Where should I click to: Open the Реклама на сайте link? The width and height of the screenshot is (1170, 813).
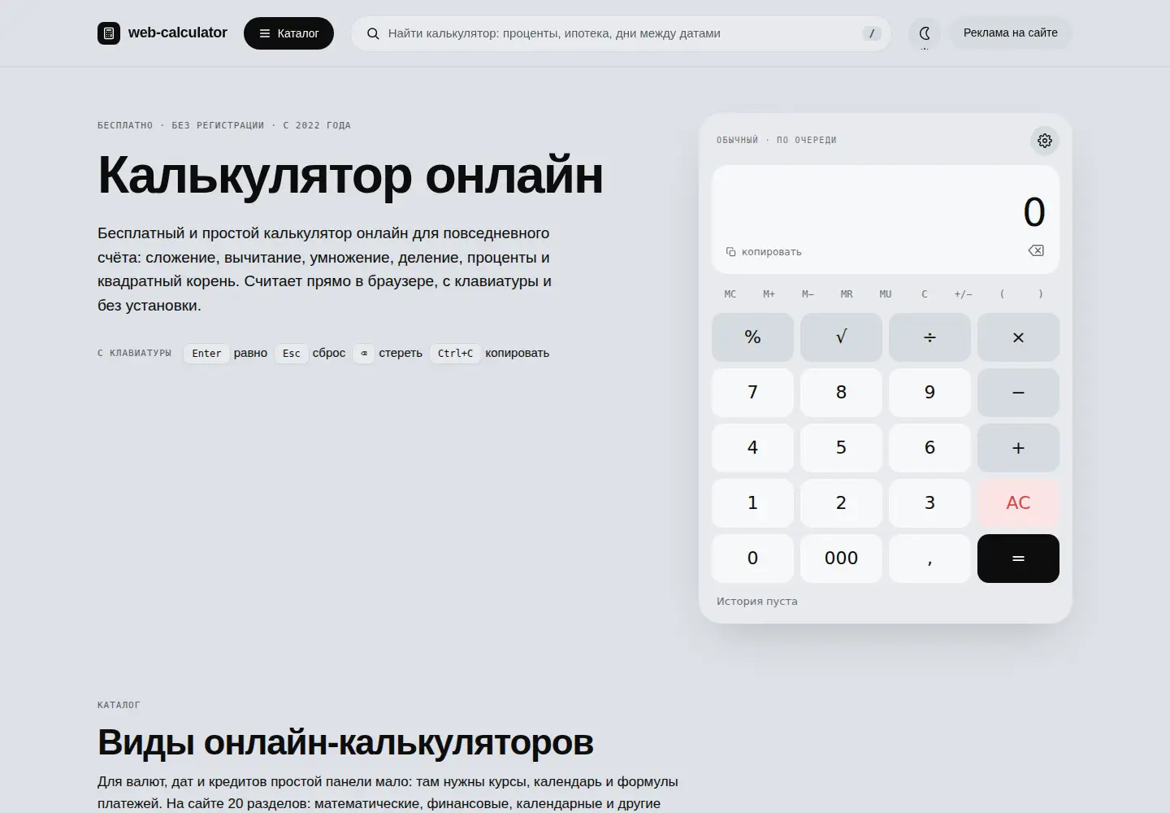(x=1011, y=33)
